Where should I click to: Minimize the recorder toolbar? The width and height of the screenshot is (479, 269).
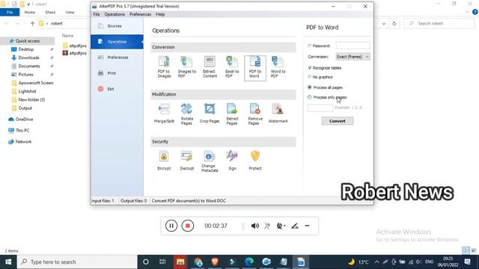click(x=308, y=226)
